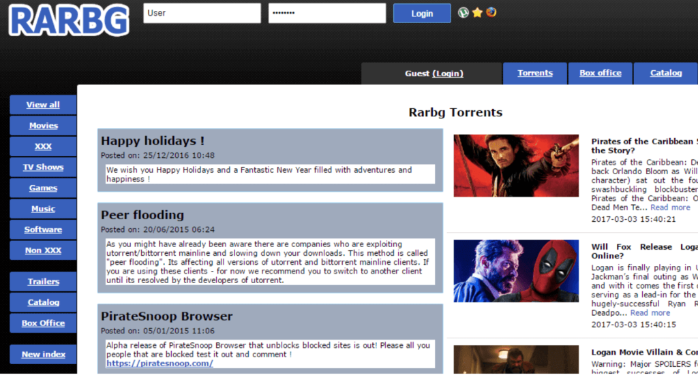Screen dimensions: 698x392
Task: Open Logan Movie Villain article thumbnail
Action: [x=516, y=359]
